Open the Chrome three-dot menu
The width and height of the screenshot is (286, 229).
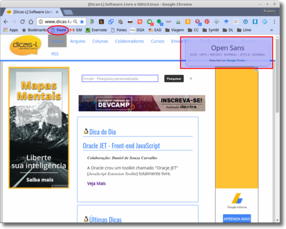click(275, 22)
